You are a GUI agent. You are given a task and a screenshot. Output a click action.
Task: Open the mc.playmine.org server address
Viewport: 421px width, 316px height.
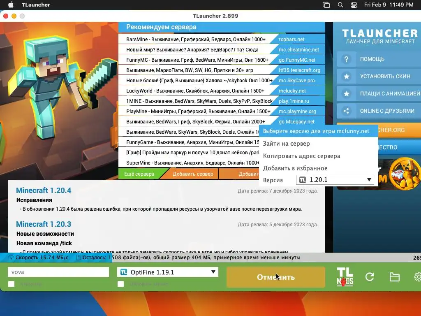297,111
